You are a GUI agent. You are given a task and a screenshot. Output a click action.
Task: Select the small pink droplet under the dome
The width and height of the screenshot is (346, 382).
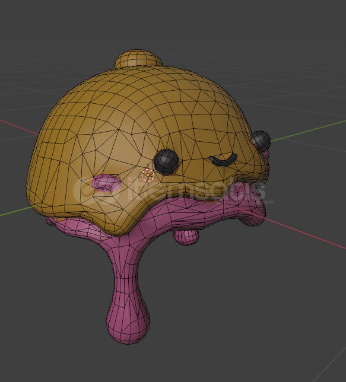186,237
